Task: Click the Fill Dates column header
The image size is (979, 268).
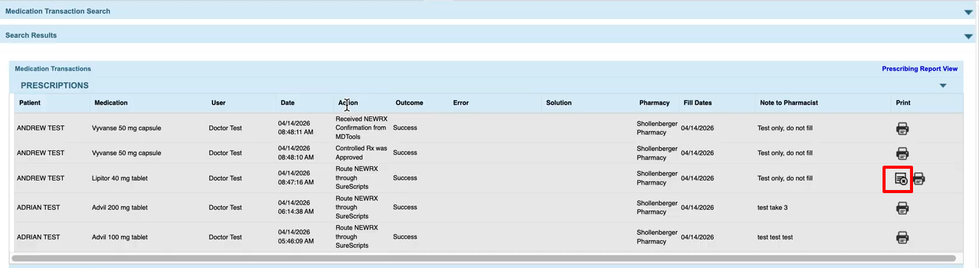Action: pyautogui.click(x=697, y=103)
